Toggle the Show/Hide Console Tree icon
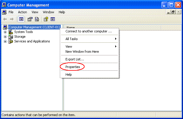 pos(21,19)
